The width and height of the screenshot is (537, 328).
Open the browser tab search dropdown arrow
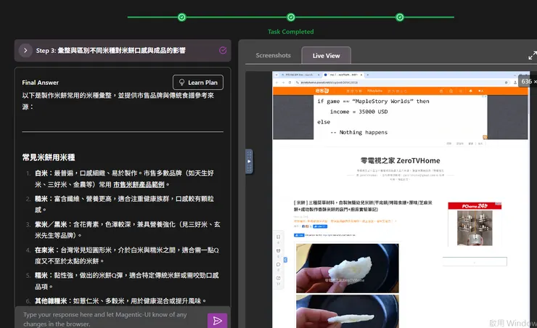[276, 75]
